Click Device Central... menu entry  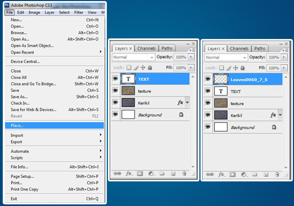pos(55,61)
